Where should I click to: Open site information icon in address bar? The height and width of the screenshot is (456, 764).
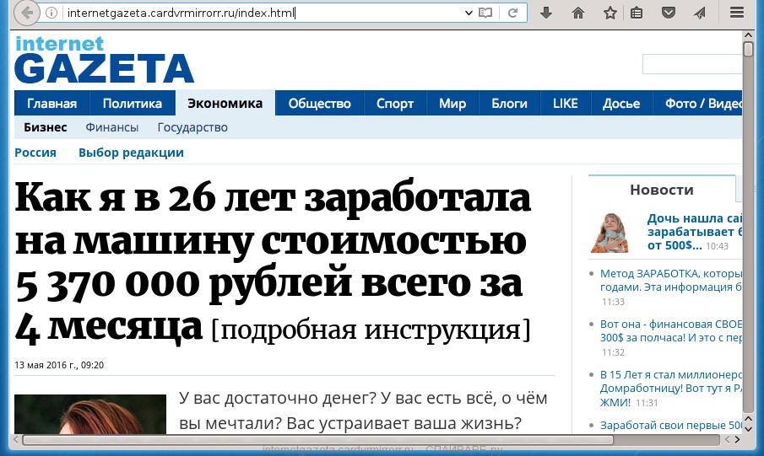tap(51, 13)
